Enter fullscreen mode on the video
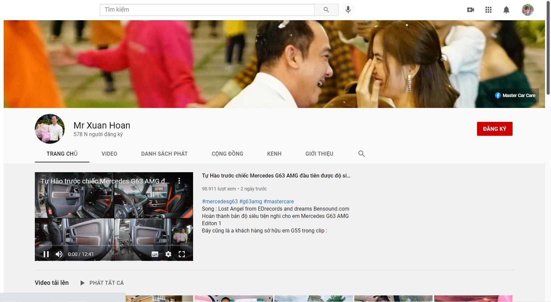The image size is (551, 302). [x=182, y=254]
